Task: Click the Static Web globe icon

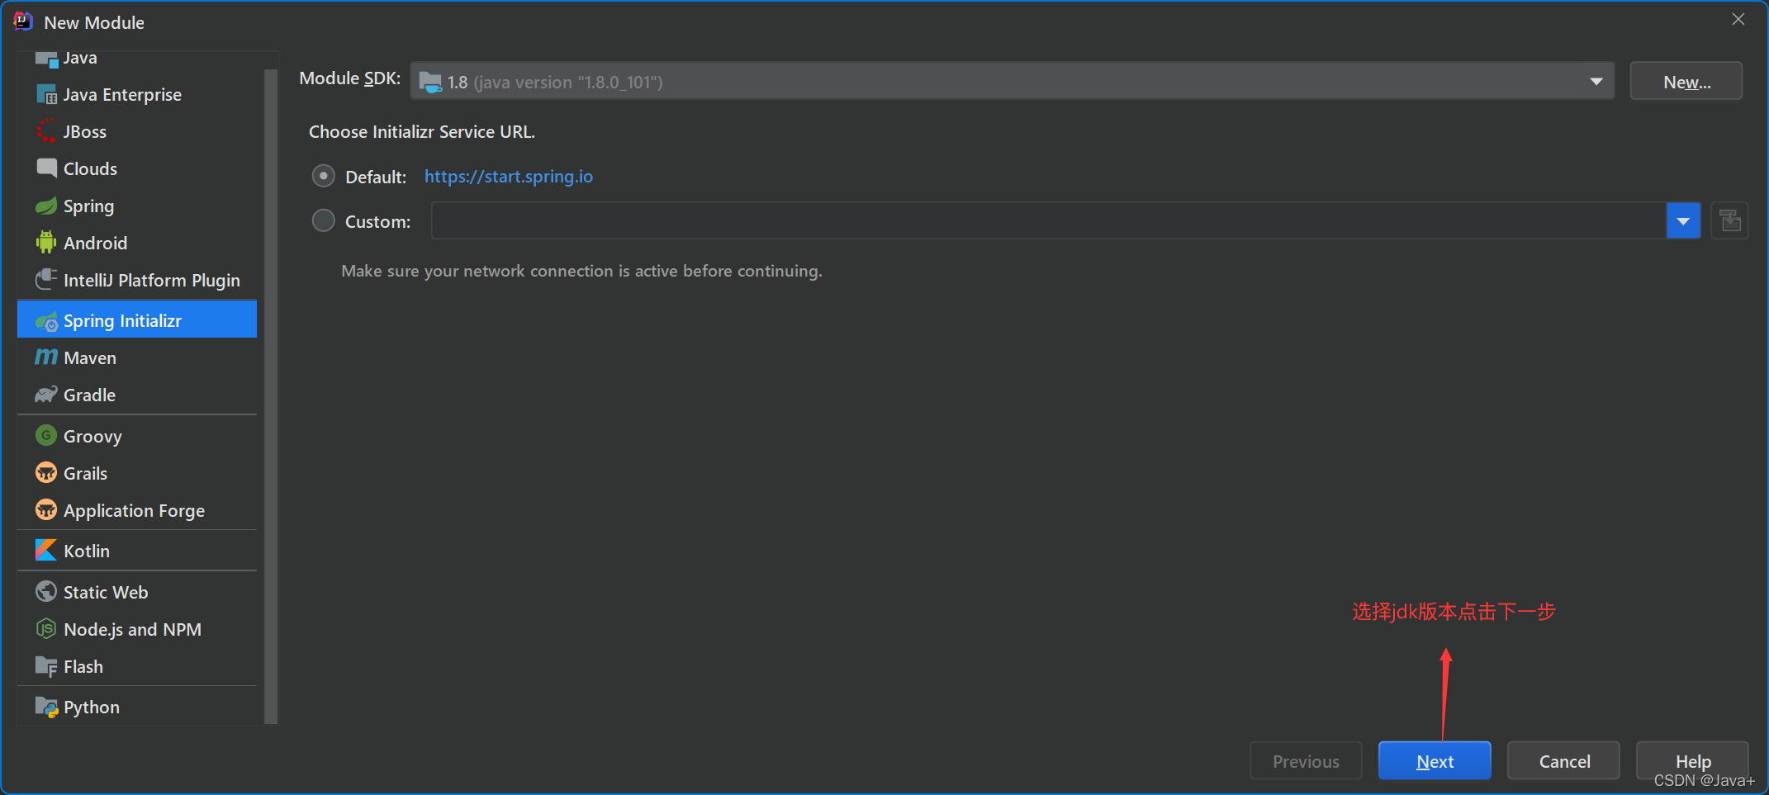Action: click(x=46, y=592)
